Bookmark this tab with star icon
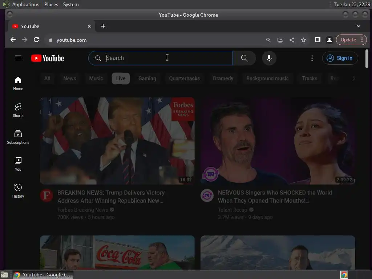Viewport: 372px width, 279px height. [x=303, y=40]
